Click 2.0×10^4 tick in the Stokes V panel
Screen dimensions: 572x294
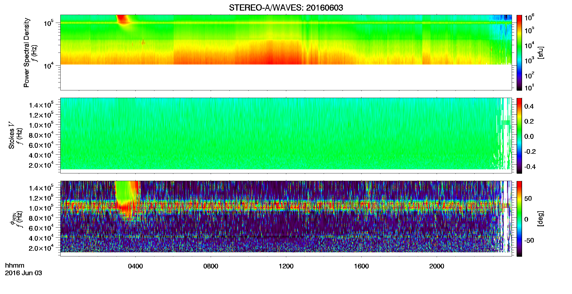(41, 165)
